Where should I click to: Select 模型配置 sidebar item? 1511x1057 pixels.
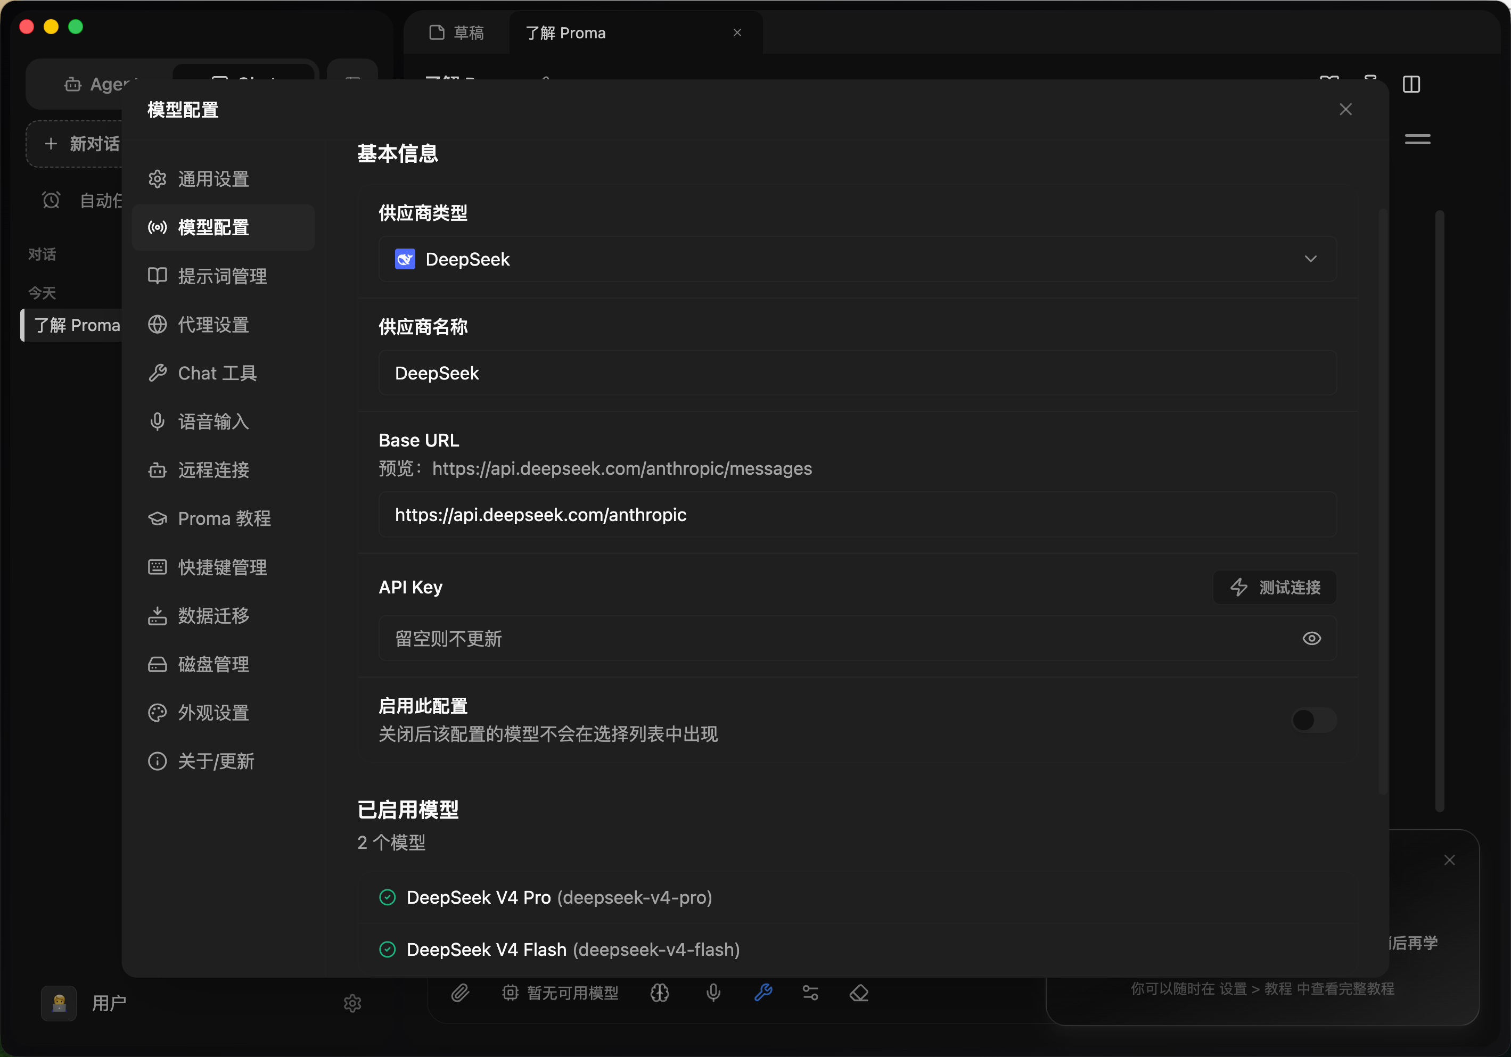pyautogui.click(x=223, y=228)
